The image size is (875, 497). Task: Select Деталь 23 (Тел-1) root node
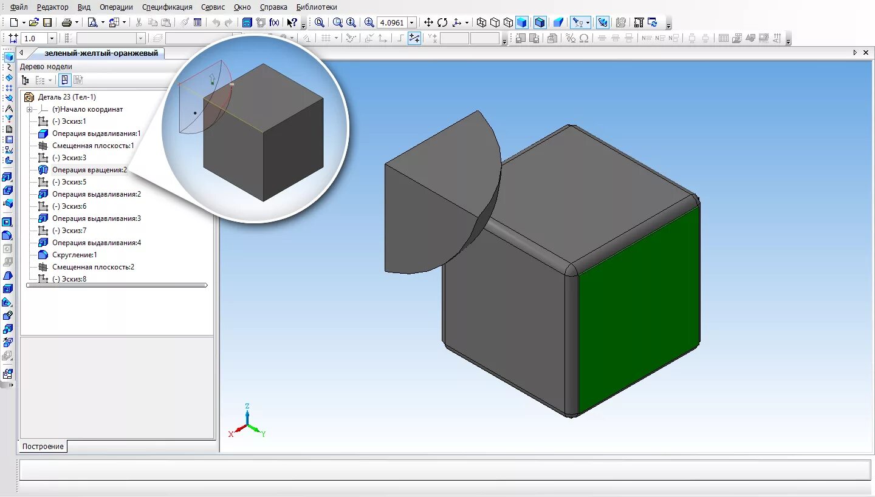[x=67, y=97]
